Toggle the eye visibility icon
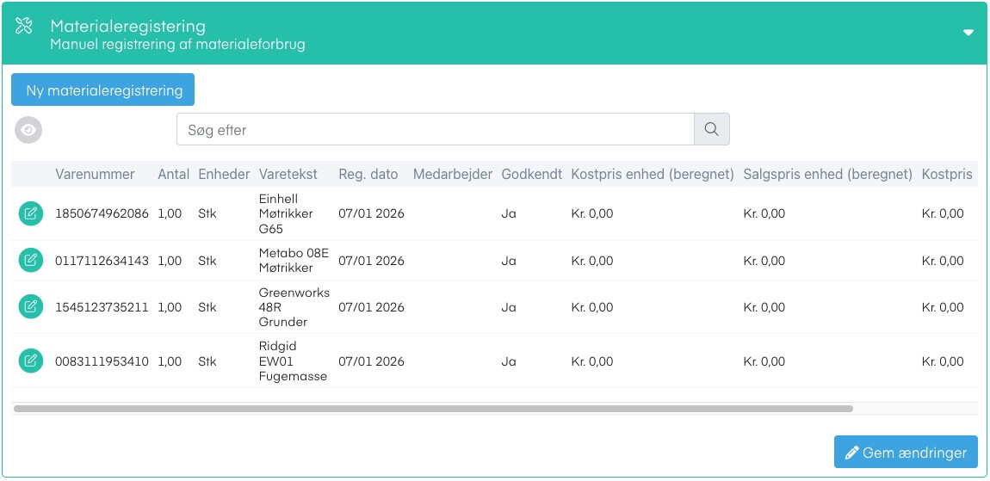This screenshot has width=990, height=481. [x=28, y=130]
